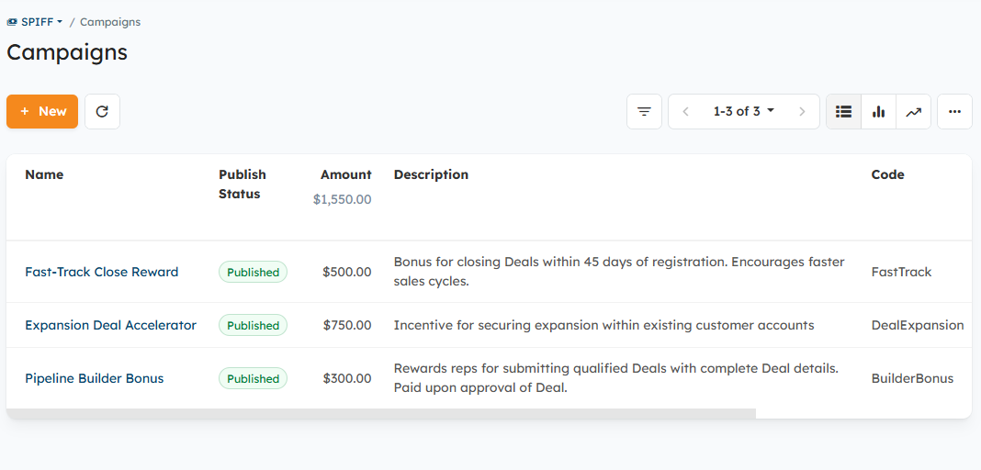
Task: Switch to bar chart view
Action: (x=878, y=112)
